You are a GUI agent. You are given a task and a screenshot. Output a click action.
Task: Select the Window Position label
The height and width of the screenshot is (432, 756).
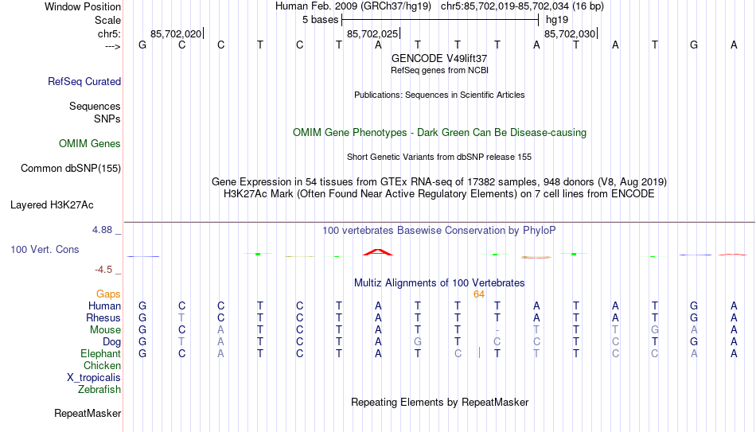click(x=83, y=6)
